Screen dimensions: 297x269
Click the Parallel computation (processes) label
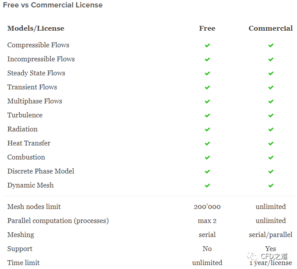coord(58,221)
